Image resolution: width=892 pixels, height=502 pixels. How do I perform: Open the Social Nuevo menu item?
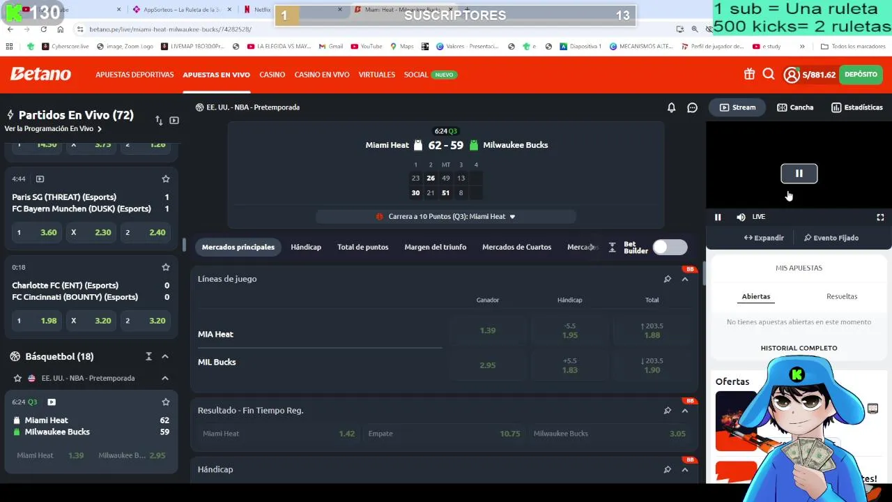(x=430, y=75)
